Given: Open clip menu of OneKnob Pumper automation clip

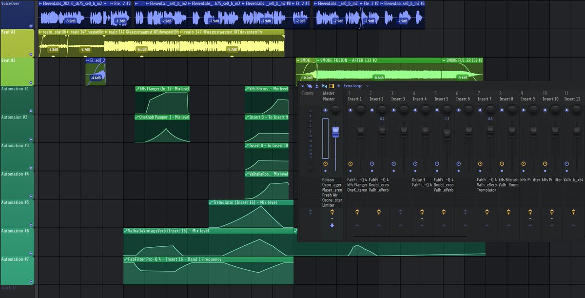Looking at the screenshot, I should [x=137, y=117].
